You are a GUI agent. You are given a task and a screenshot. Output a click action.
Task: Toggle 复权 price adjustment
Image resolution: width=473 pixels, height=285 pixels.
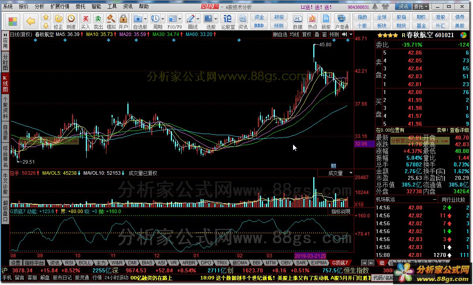coord(307,35)
